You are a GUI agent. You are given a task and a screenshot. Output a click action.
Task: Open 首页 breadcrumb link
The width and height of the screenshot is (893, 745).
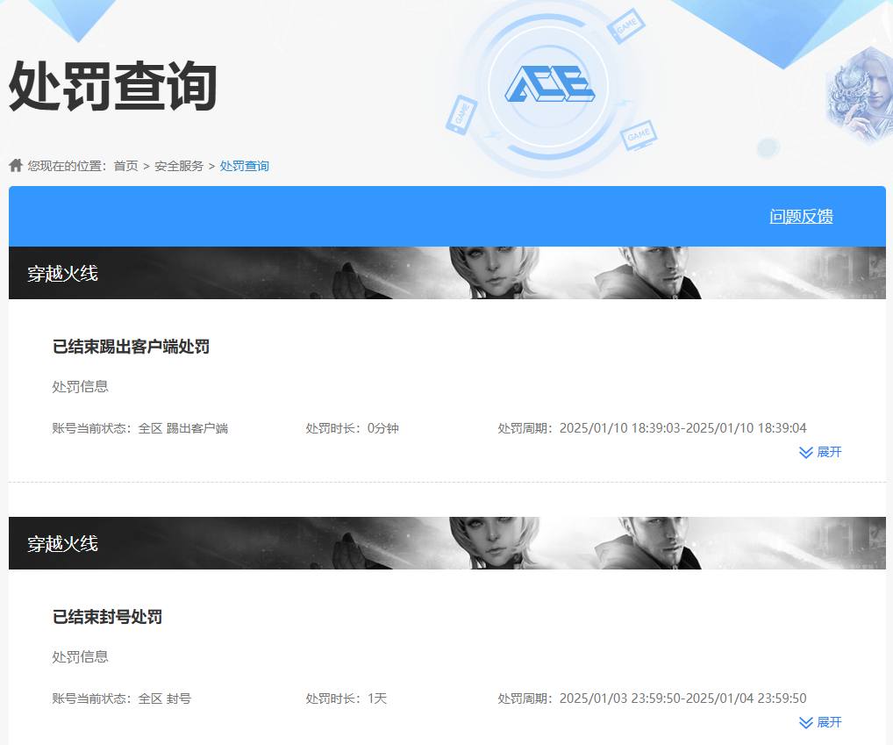click(x=125, y=166)
